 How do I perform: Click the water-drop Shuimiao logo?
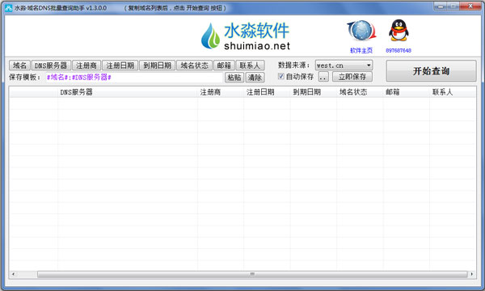[210, 36]
